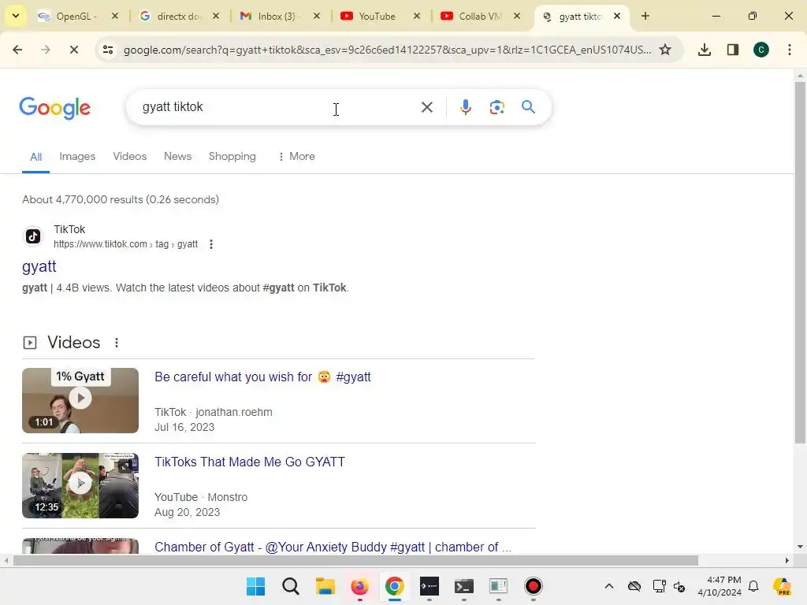Search by image with Google Lens

[496, 107]
